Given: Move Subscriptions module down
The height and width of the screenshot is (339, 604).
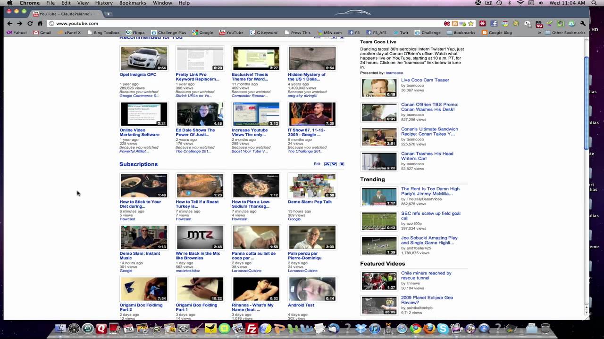Looking at the screenshot, I should [x=334, y=164].
